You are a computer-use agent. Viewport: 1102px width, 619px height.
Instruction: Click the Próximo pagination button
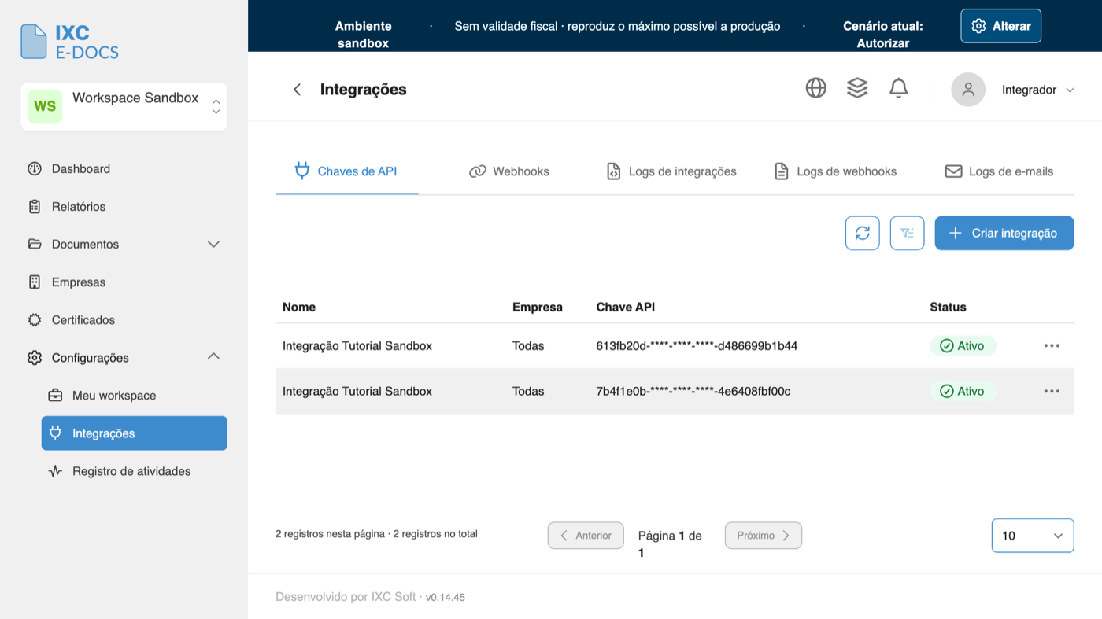764,535
